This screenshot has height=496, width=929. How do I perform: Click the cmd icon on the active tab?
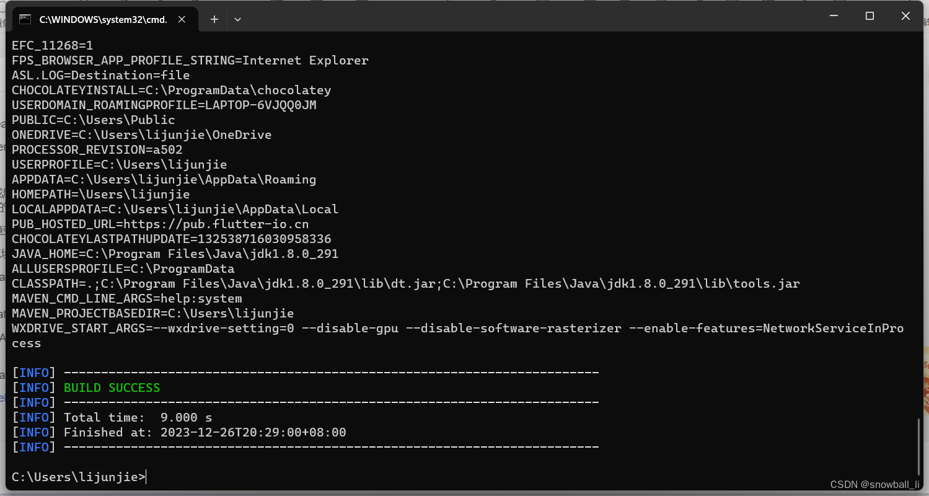coord(25,19)
